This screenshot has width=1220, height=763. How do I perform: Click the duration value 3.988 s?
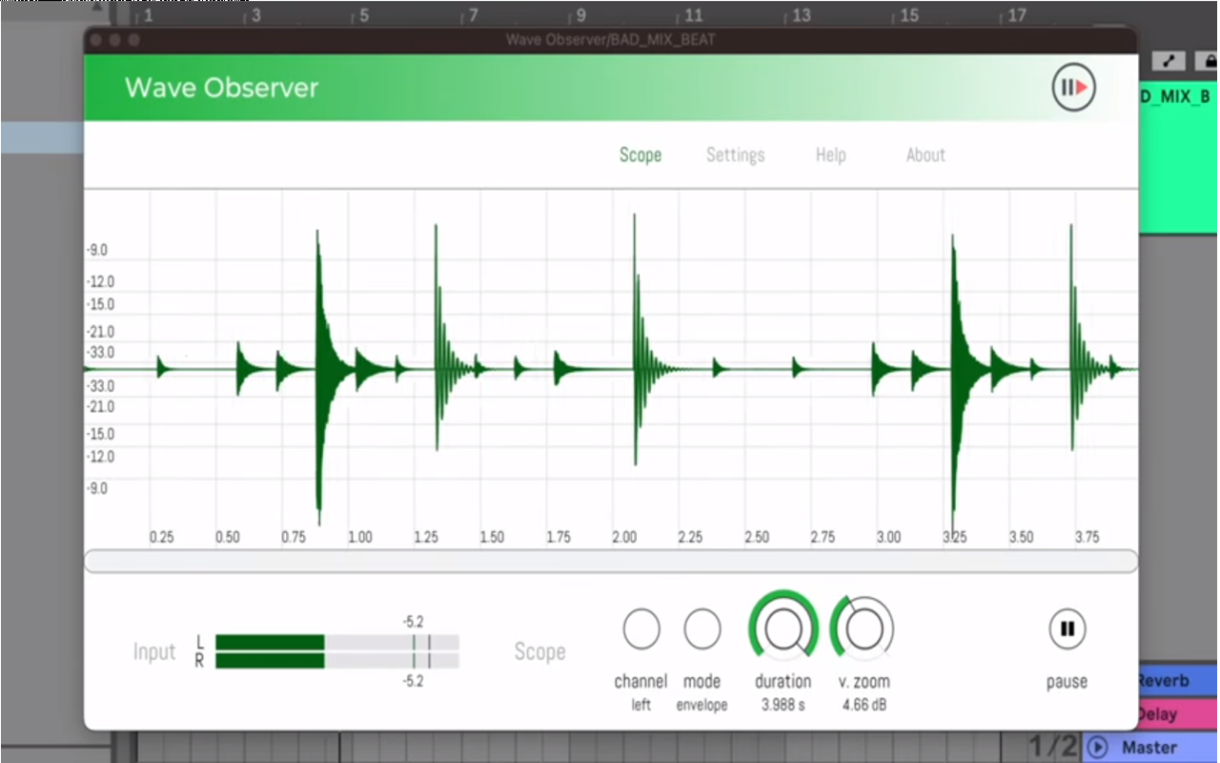click(783, 705)
